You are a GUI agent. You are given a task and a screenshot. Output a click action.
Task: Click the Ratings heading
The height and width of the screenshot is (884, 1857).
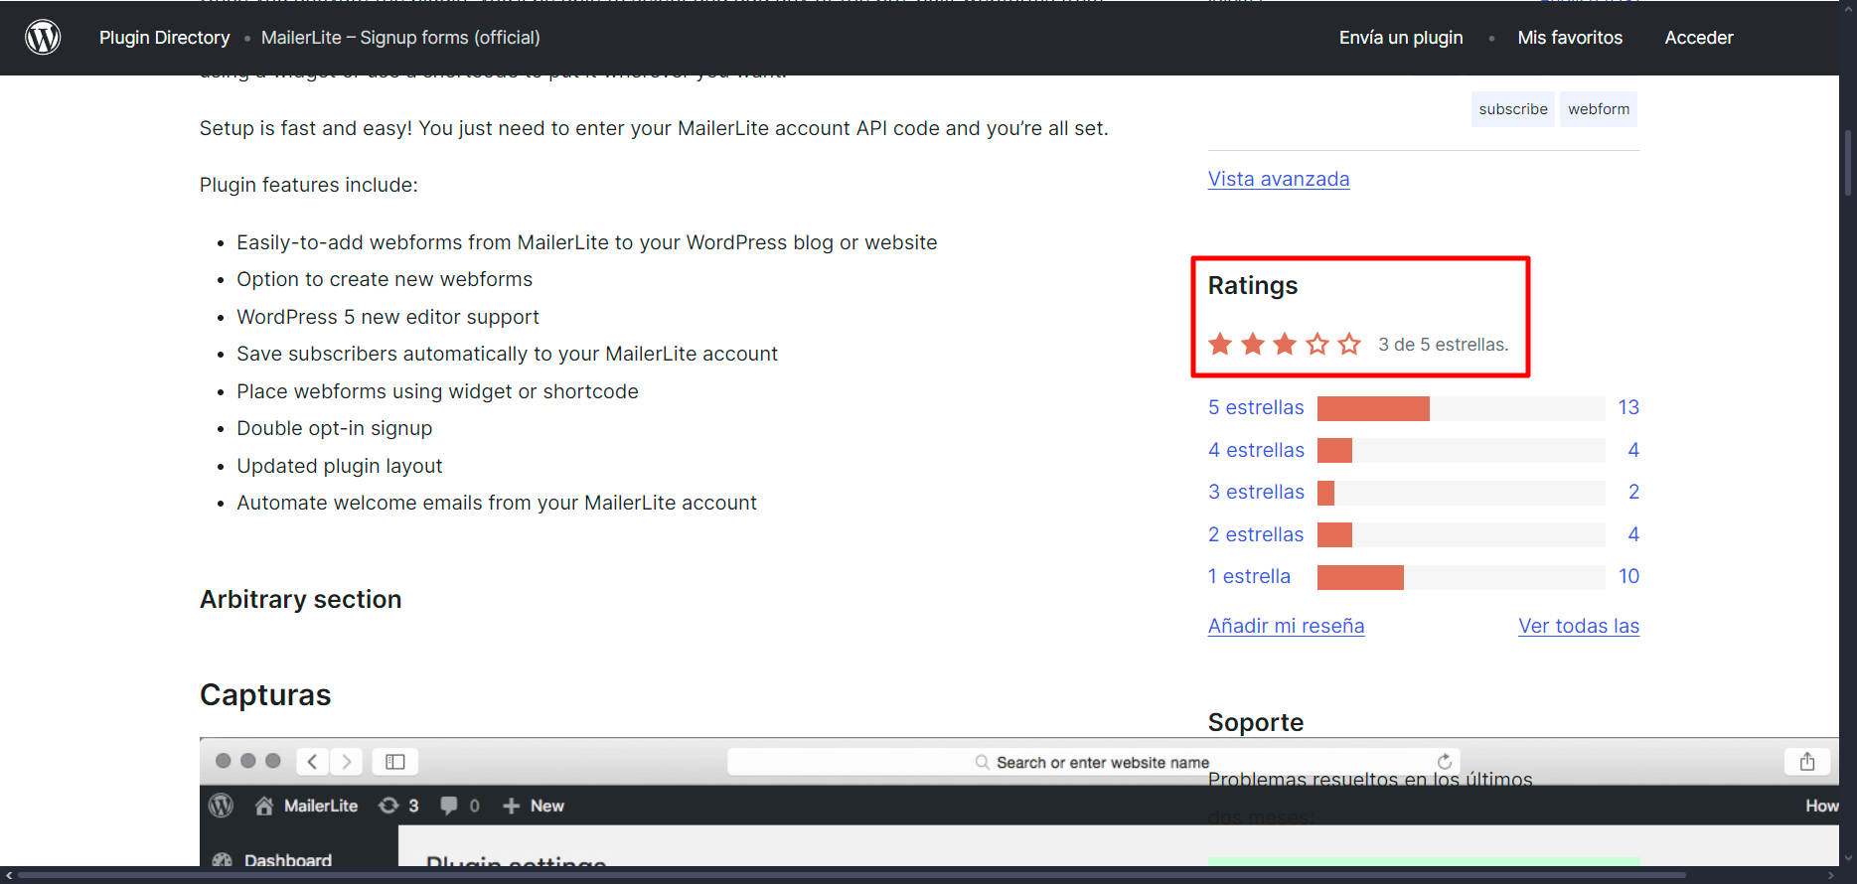coord(1253,286)
